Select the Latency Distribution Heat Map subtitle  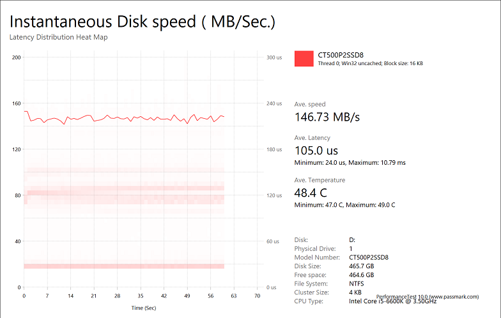(x=58, y=37)
